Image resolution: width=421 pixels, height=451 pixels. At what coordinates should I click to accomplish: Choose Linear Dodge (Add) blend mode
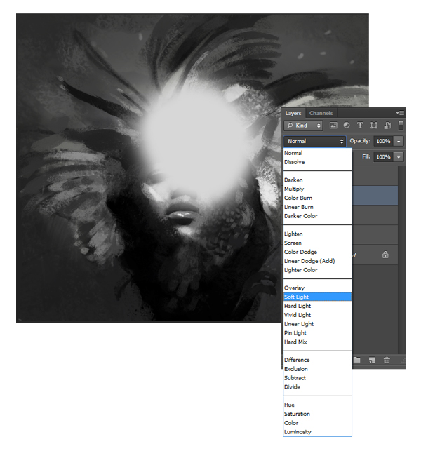point(317,261)
